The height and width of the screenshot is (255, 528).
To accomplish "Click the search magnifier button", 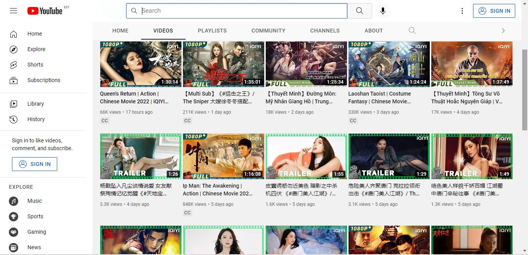I will [x=359, y=11].
